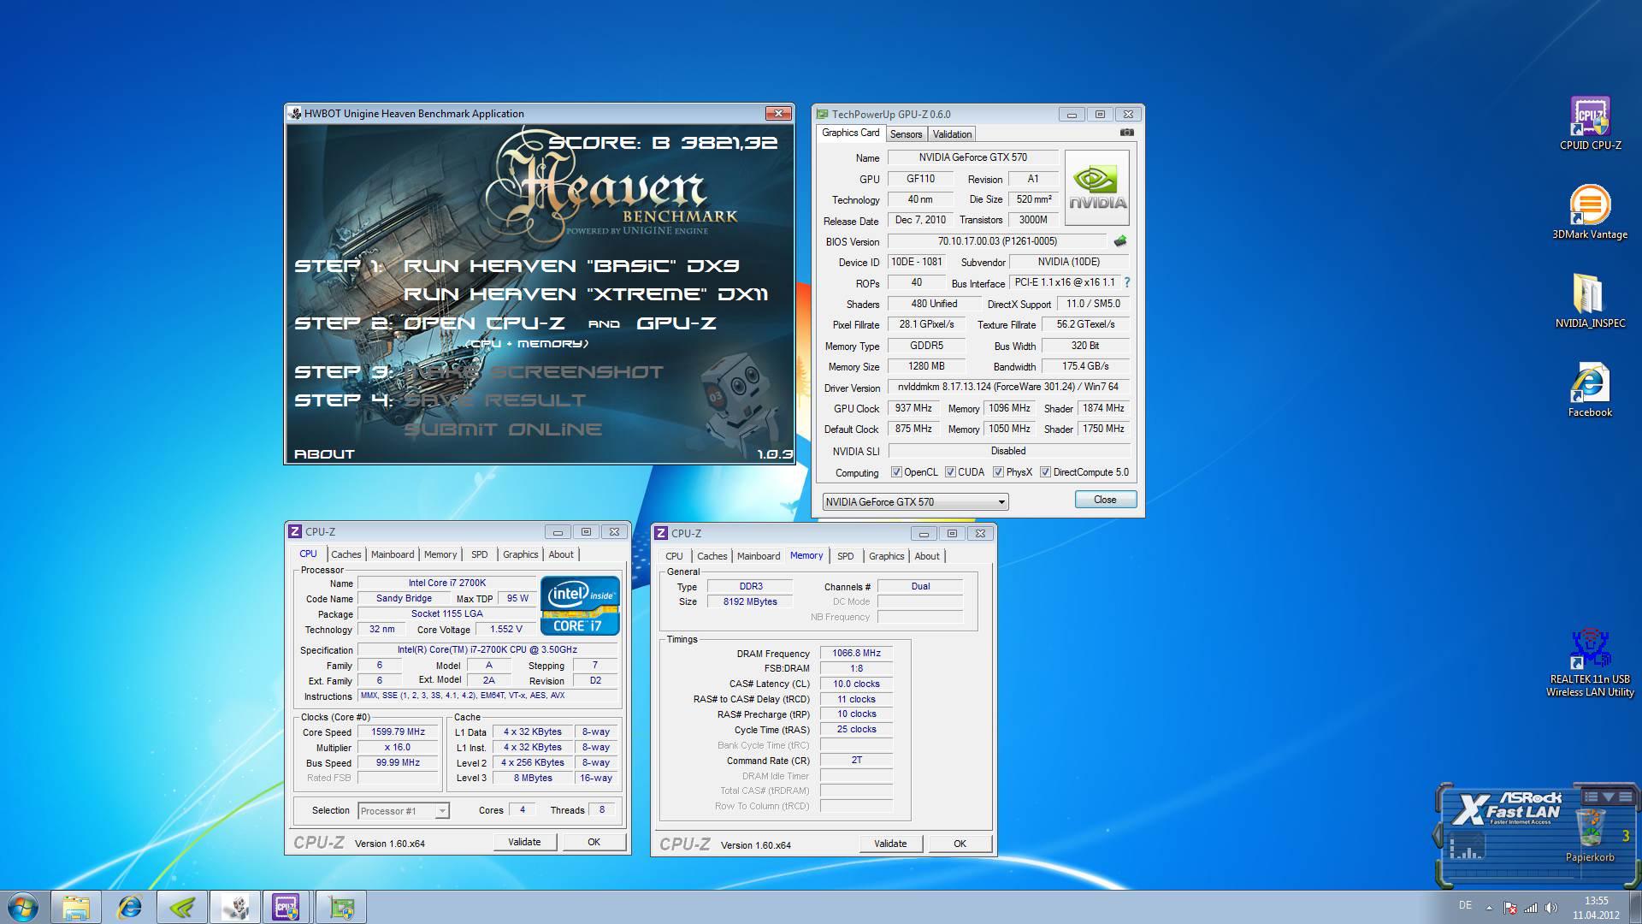Open Graphics tab in right CPU-Z window

coord(886,556)
